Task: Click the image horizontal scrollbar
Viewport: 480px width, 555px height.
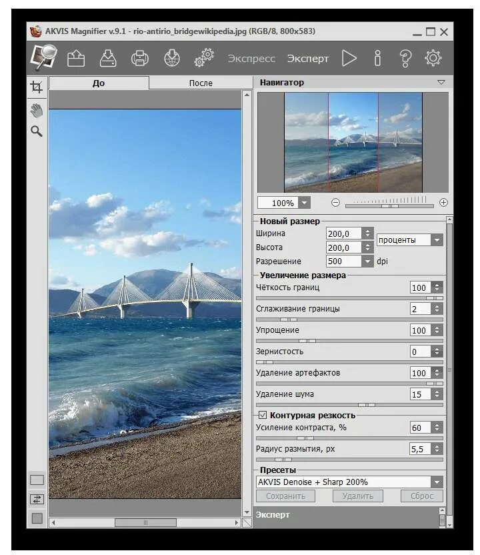Action: click(x=145, y=522)
